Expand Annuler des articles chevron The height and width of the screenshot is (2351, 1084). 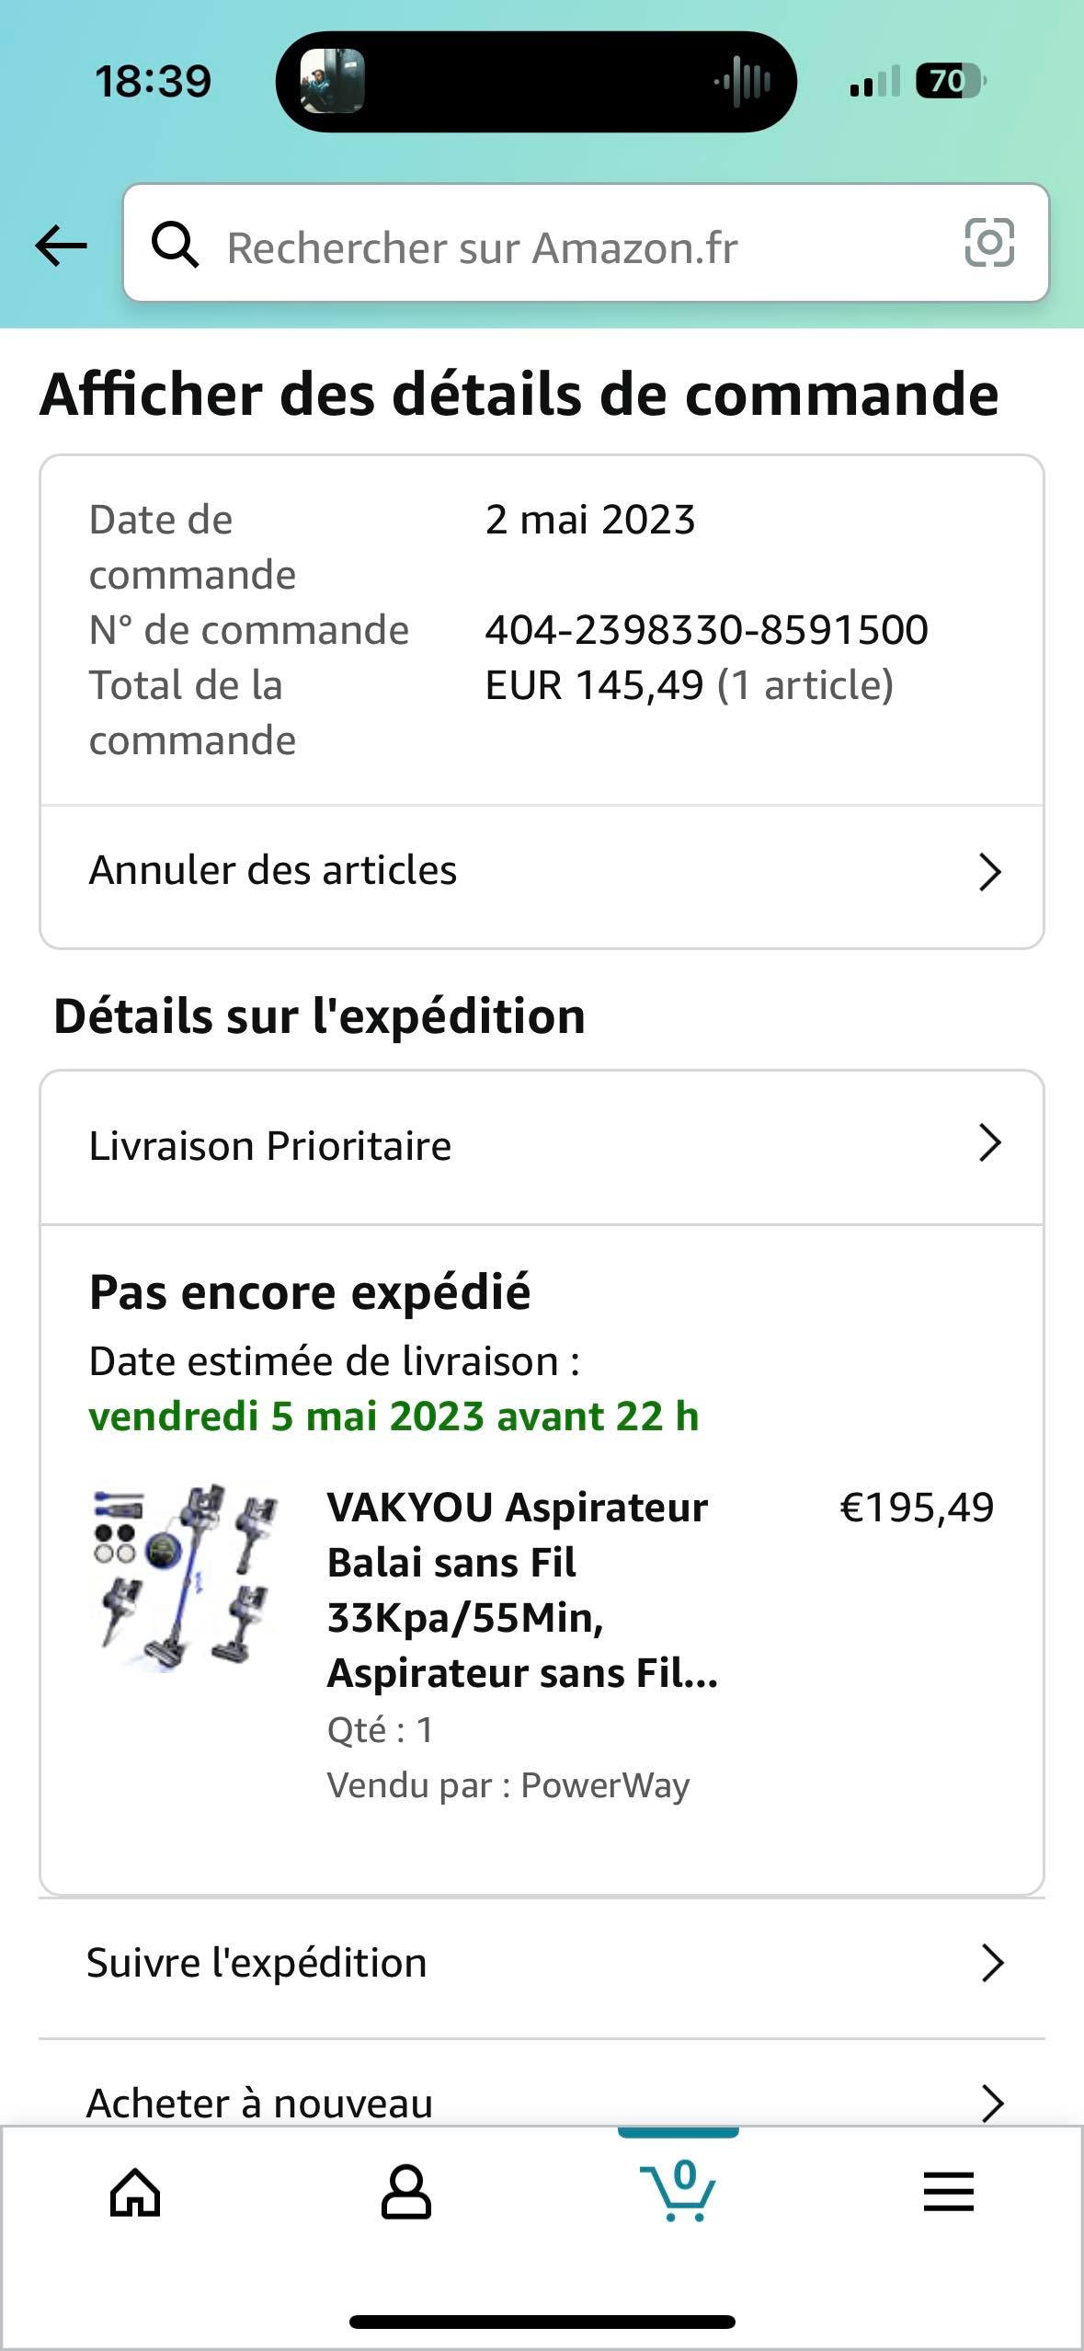(x=989, y=872)
